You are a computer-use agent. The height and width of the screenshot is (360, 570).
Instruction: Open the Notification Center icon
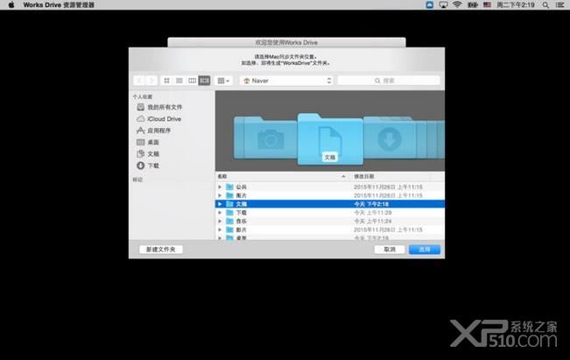560,4
